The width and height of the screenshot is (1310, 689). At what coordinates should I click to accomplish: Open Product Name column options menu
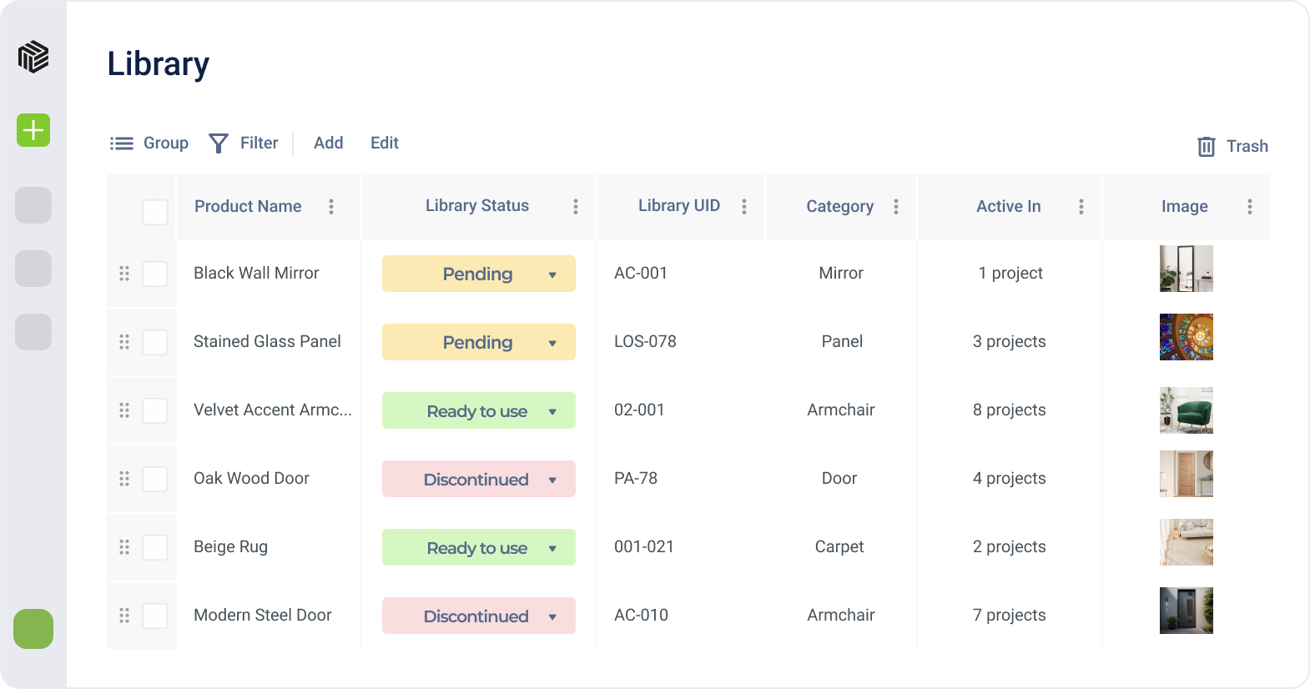[x=331, y=207]
